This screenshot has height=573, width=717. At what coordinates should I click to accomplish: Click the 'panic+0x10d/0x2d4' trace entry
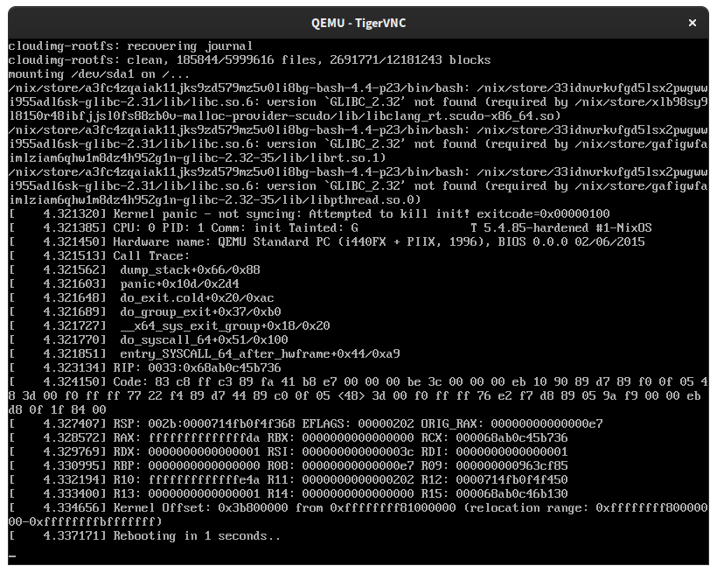point(179,284)
